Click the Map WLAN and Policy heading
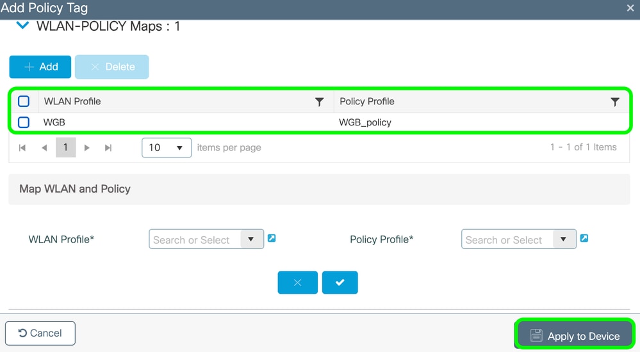Screen dimensions: 640x352 coord(75,189)
